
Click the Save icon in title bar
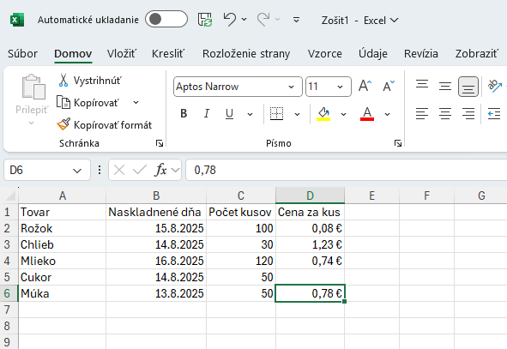pos(205,20)
